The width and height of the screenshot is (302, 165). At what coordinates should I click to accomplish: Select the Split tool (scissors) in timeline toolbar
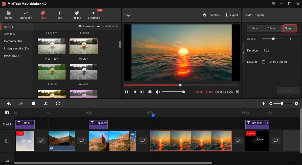pos(46,103)
